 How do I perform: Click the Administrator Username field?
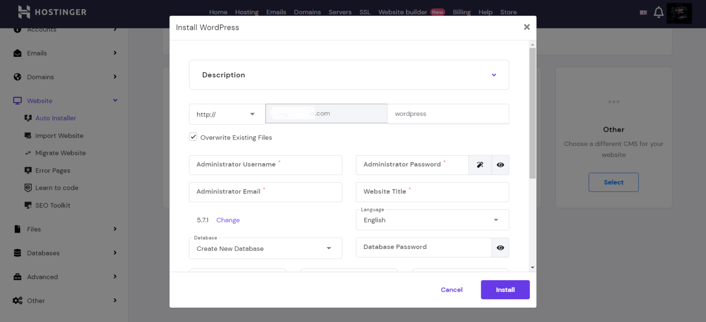[x=265, y=165]
